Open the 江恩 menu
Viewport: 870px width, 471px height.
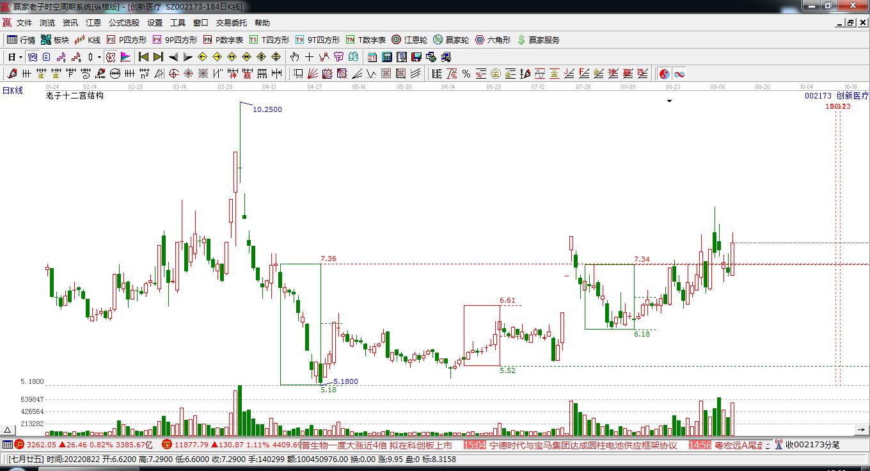[93, 23]
